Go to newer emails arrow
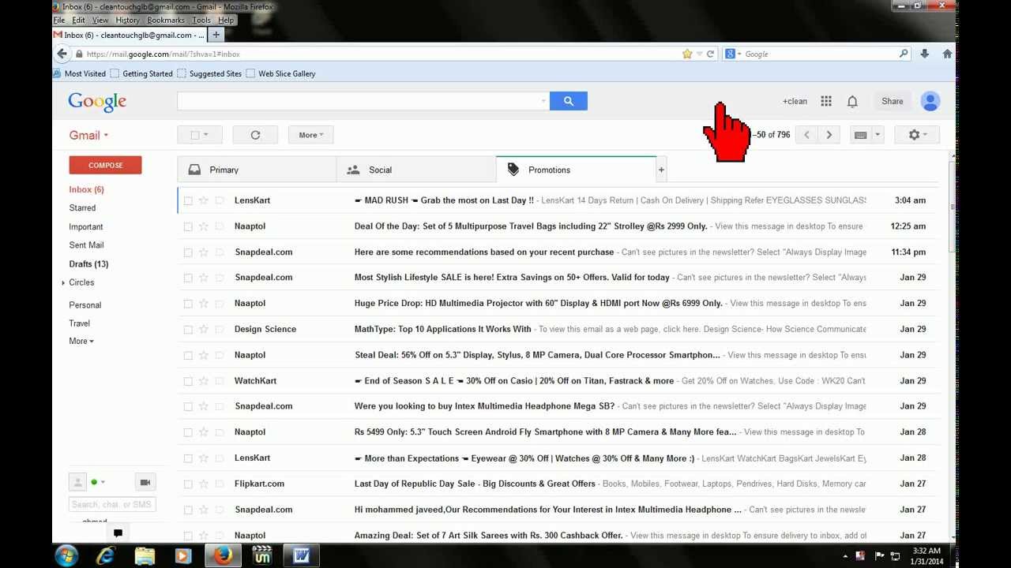Viewport: 1011px width, 568px height. pos(806,135)
